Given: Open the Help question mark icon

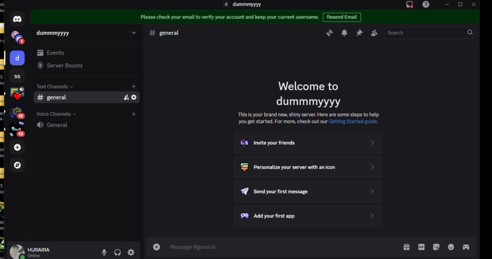Looking at the screenshot, I should 426,4.
